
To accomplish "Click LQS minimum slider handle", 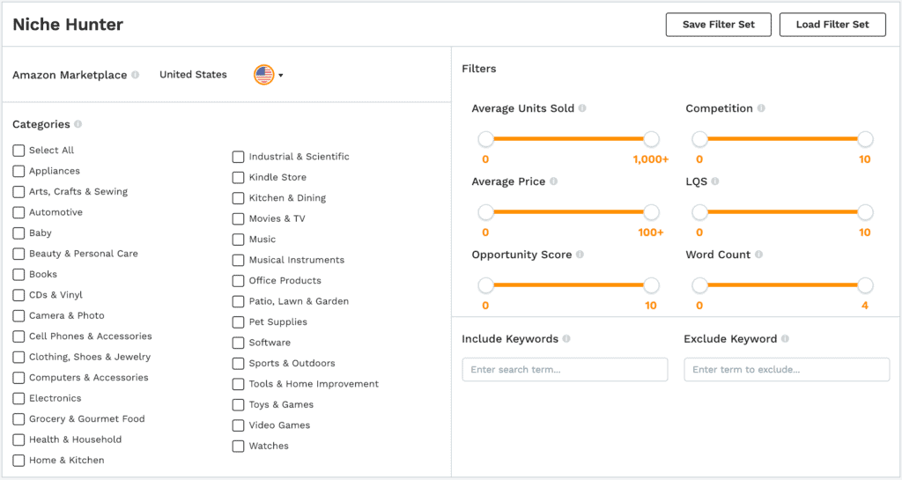I will tap(699, 212).
